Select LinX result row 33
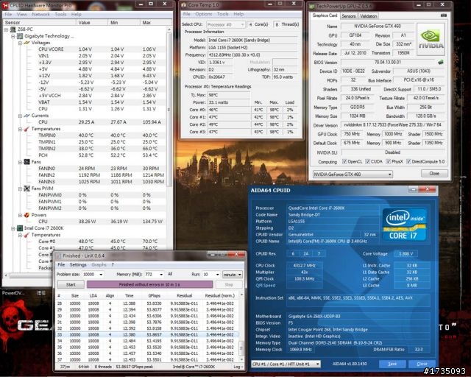The width and height of the screenshot is (471, 377). pyautogui.click(x=147, y=334)
